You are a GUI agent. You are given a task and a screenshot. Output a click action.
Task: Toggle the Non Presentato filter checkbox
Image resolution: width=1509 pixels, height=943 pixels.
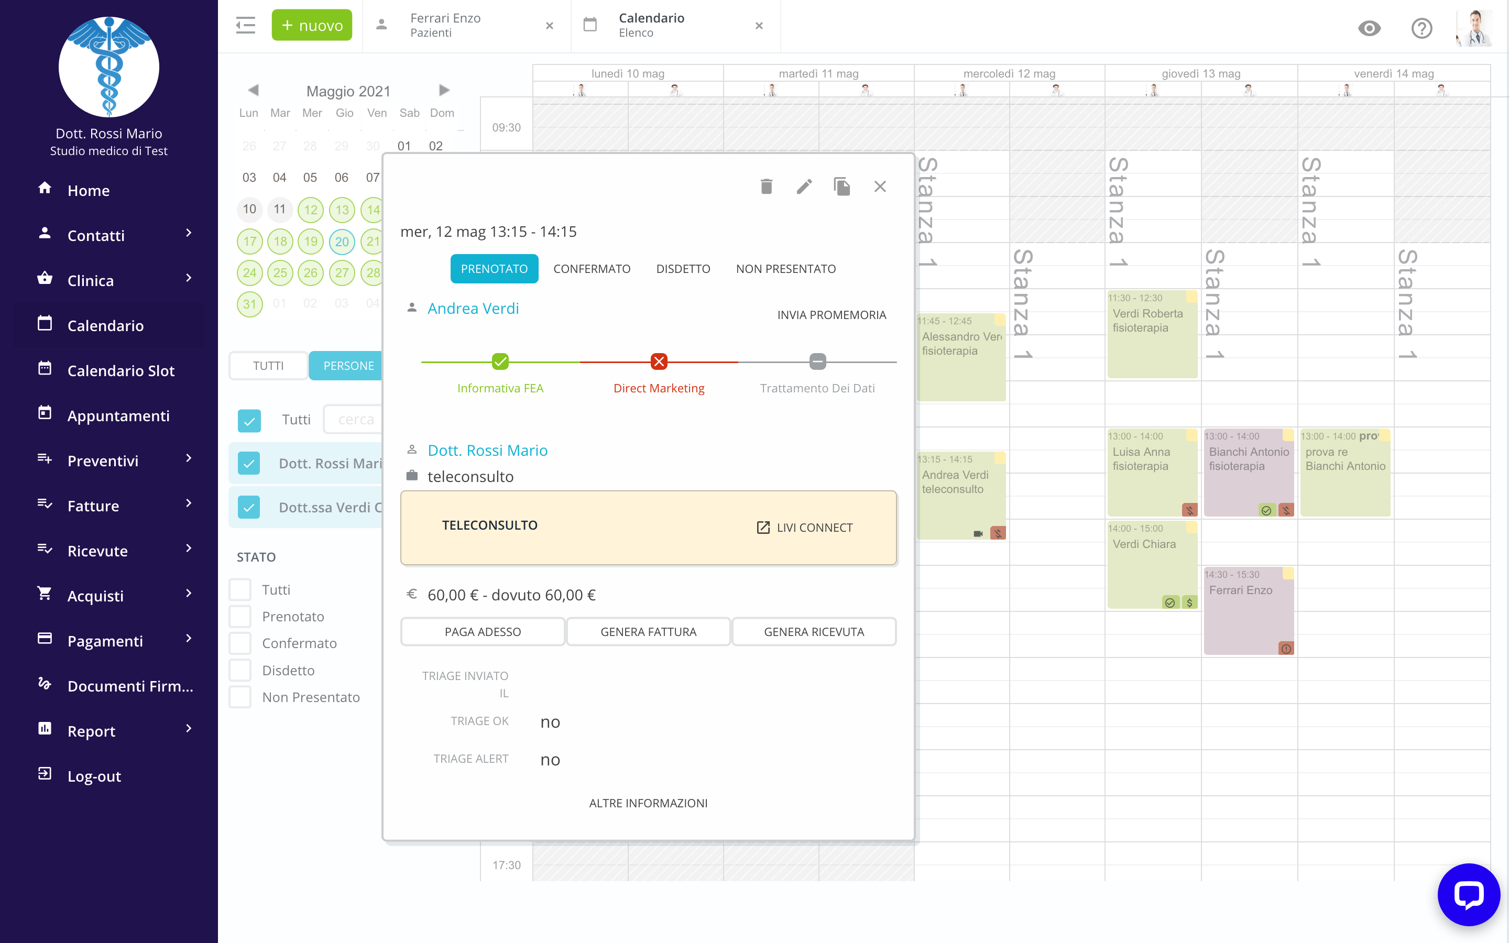pos(240,697)
